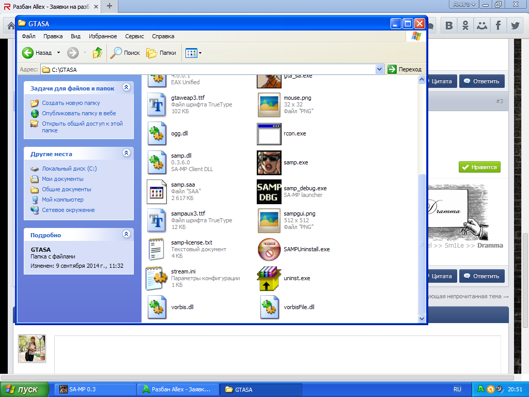This screenshot has height=397, width=529.
Task: Select the SAMPUninstall.exe NSIS icon
Action: [269, 250]
